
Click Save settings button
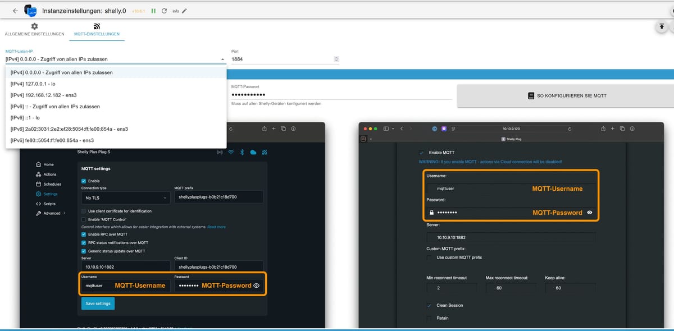pyautogui.click(x=98, y=304)
